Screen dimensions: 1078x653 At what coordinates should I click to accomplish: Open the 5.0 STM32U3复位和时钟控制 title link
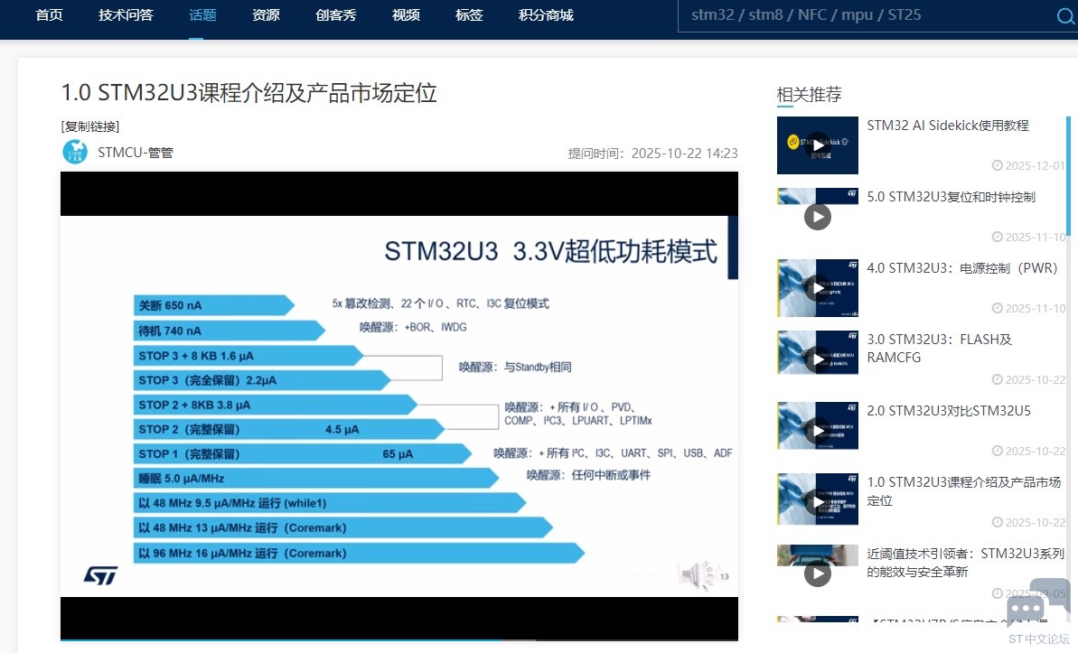(951, 197)
